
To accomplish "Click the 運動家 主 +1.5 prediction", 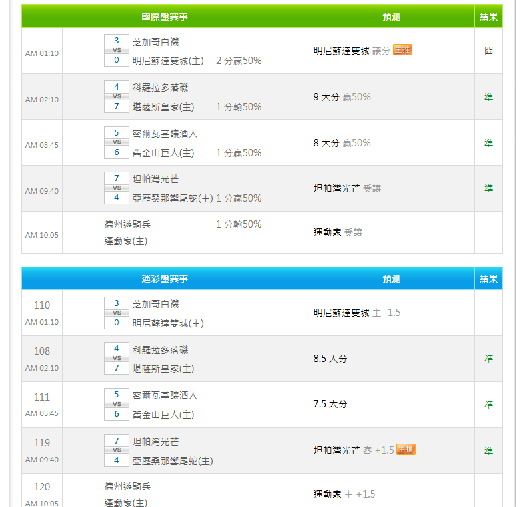I will tap(344, 494).
